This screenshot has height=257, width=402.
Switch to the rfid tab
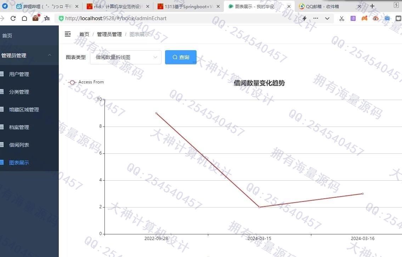(118, 6)
